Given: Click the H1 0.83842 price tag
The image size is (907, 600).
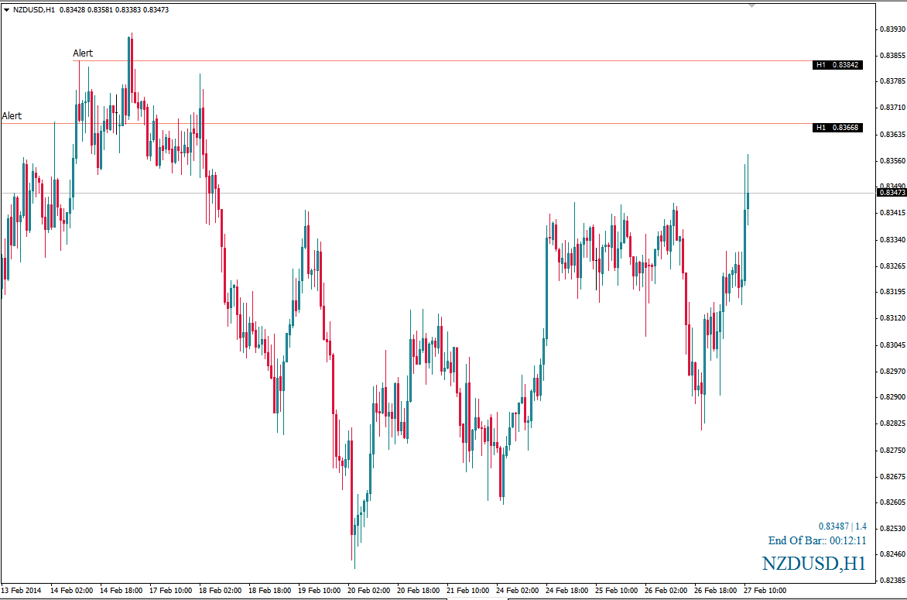Looking at the screenshot, I should (837, 65).
